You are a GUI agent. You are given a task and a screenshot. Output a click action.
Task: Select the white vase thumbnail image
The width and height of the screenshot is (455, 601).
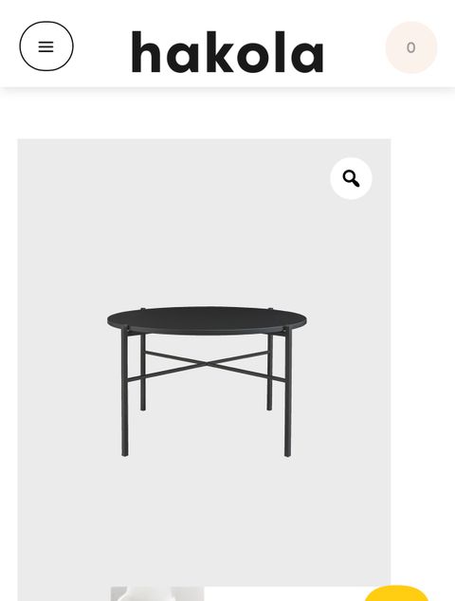pyautogui.click(x=157, y=593)
